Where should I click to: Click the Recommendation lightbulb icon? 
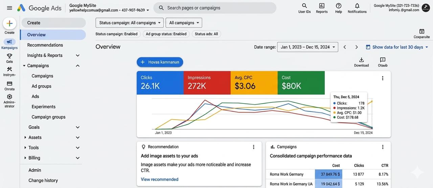pos(143,147)
